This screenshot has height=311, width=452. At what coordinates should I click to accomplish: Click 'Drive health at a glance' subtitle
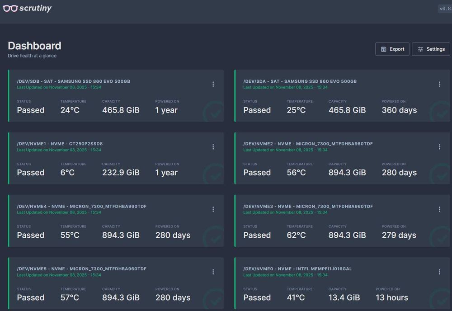(32, 56)
